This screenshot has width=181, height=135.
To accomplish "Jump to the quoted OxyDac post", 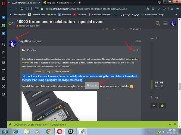I will (137, 50).
